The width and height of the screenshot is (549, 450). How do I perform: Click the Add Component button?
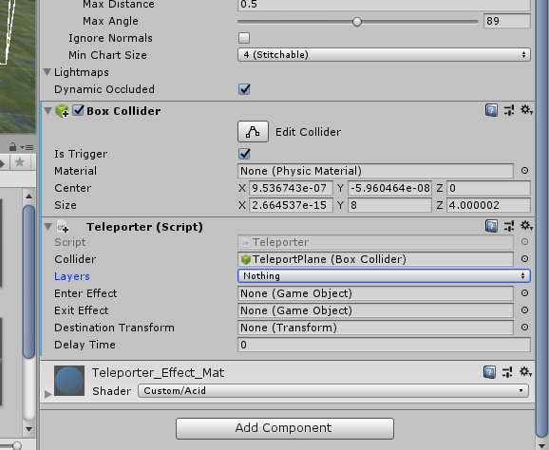pos(285,428)
